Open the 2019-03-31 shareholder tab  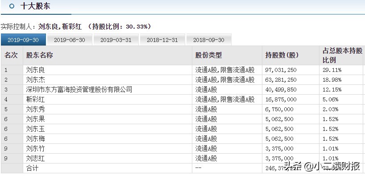click(x=116, y=40)
